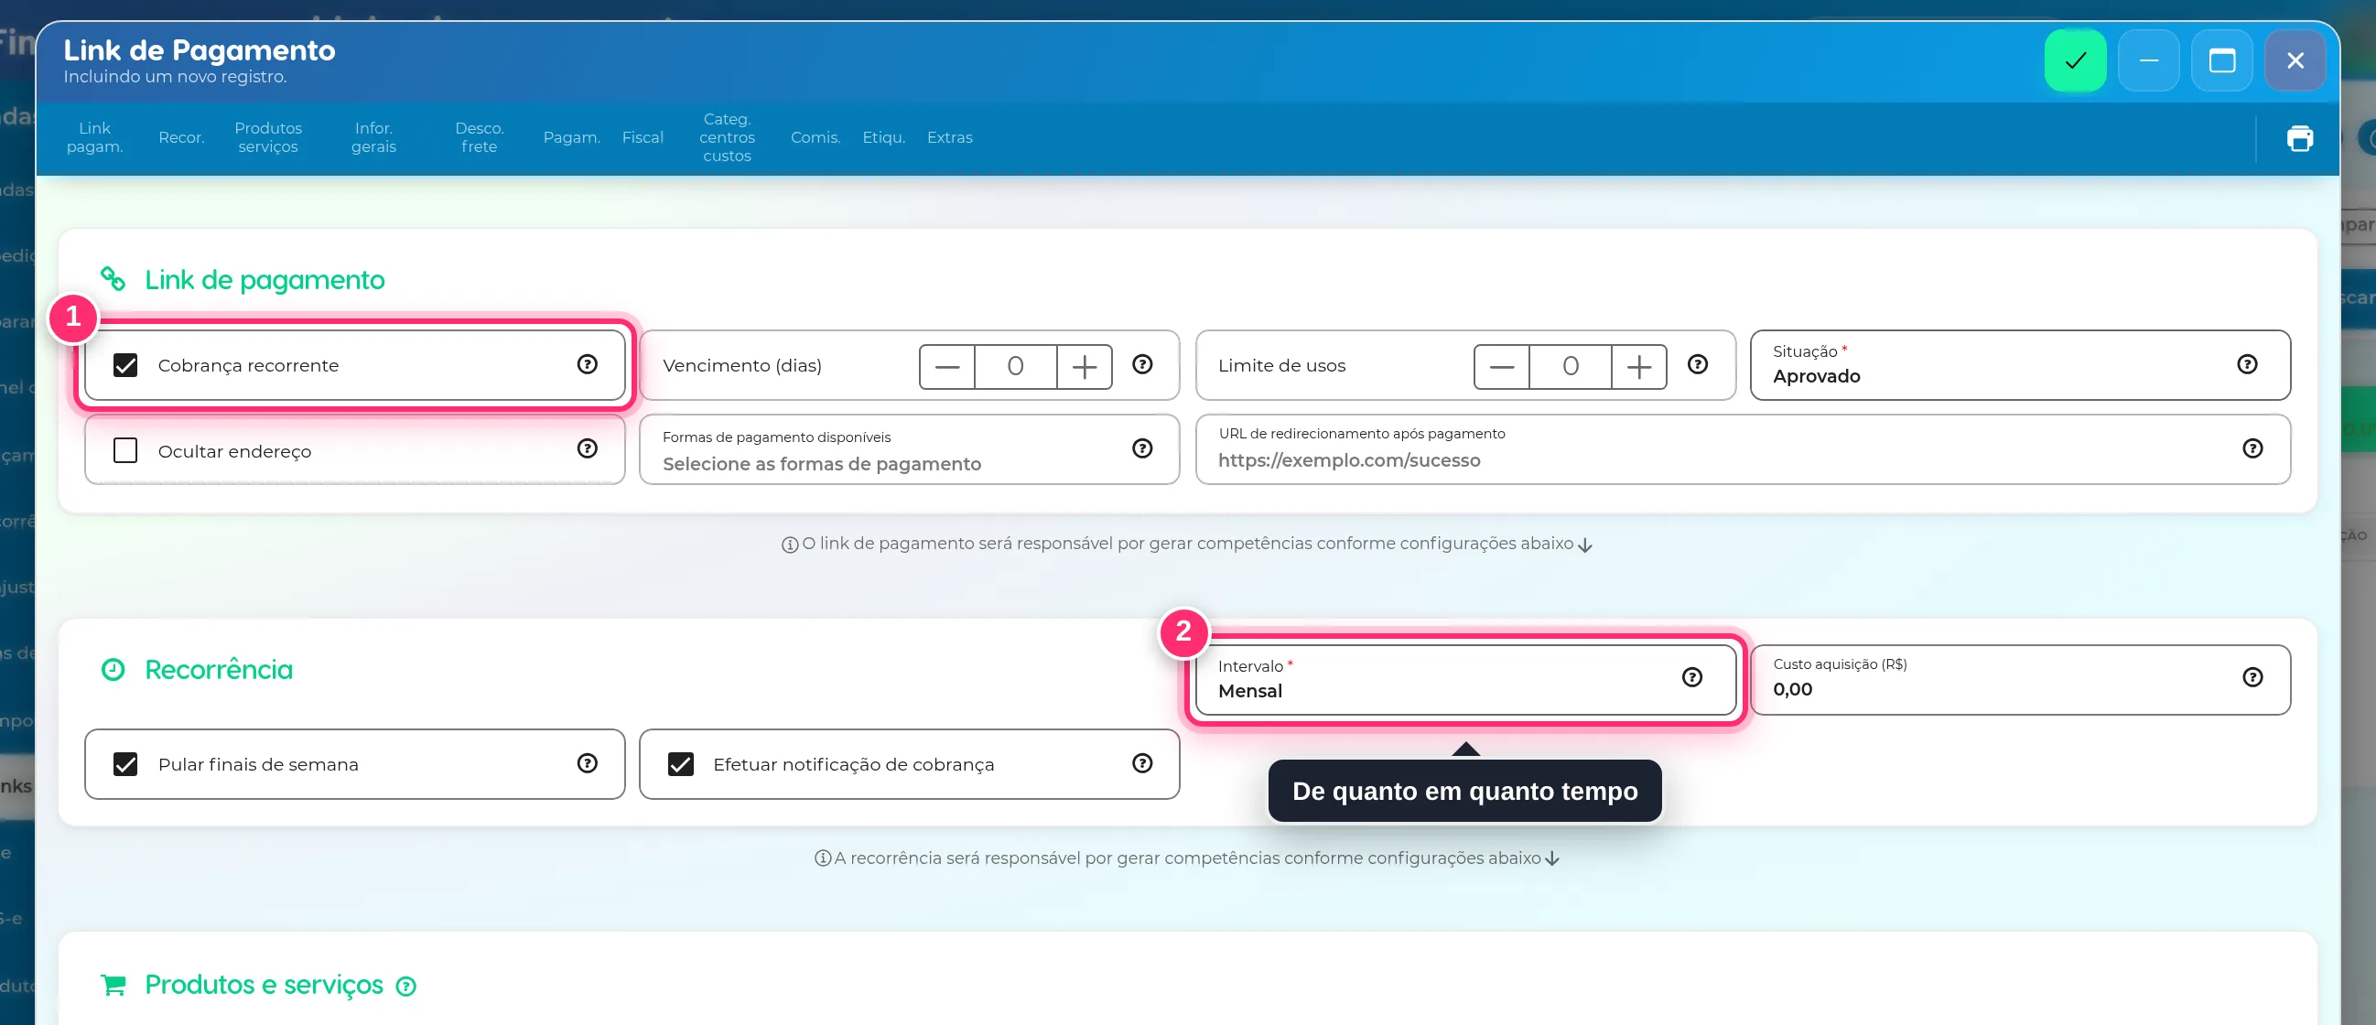2376x1025 pixels.
Task: Increase Vencimento (dias) with plus button
Action: pos(1084,367)
